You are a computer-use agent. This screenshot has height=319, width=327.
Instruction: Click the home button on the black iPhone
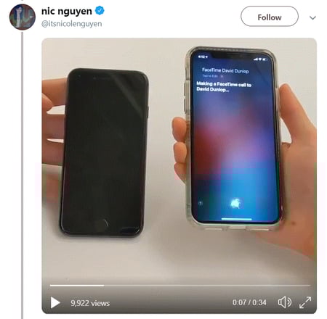102,223
